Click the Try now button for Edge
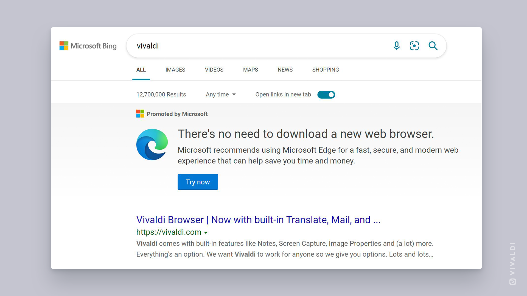The width and height of the screenshot is (527, 296). coord(198,182)
